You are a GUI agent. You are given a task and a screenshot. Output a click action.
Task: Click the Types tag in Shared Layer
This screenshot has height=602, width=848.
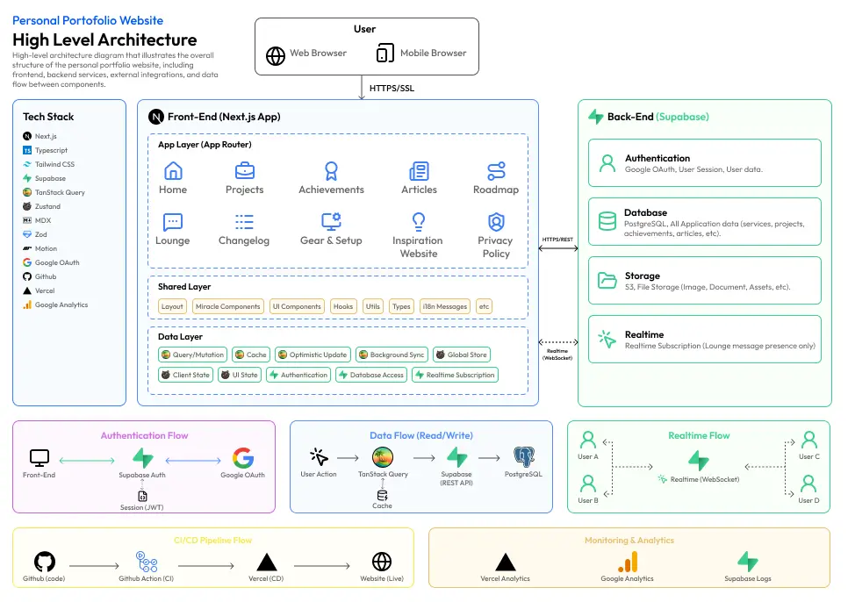pos(401,306)
